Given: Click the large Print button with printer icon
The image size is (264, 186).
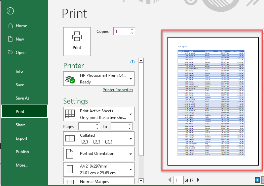Looking at the screenshot, I should 77,41.
